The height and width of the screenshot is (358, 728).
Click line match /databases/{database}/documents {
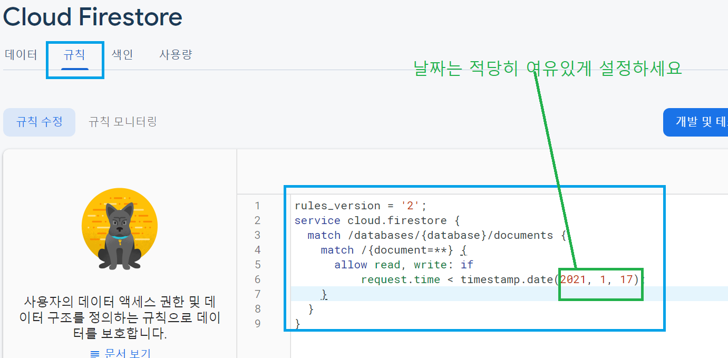[x=437, y=235]
